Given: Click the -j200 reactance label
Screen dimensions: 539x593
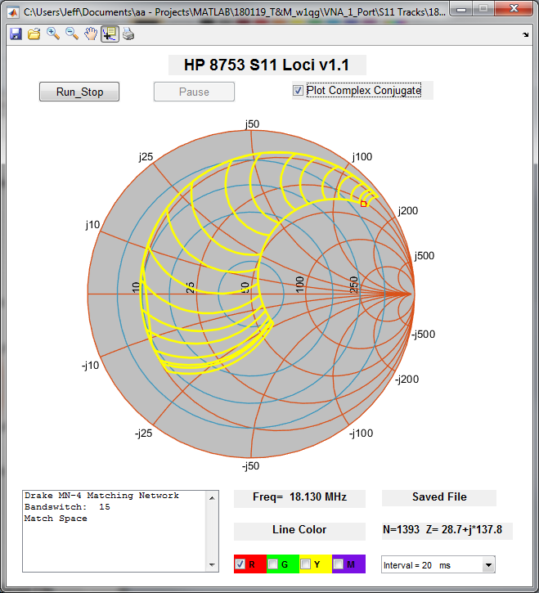Looking at the screenshot, I should click(407, 380).
